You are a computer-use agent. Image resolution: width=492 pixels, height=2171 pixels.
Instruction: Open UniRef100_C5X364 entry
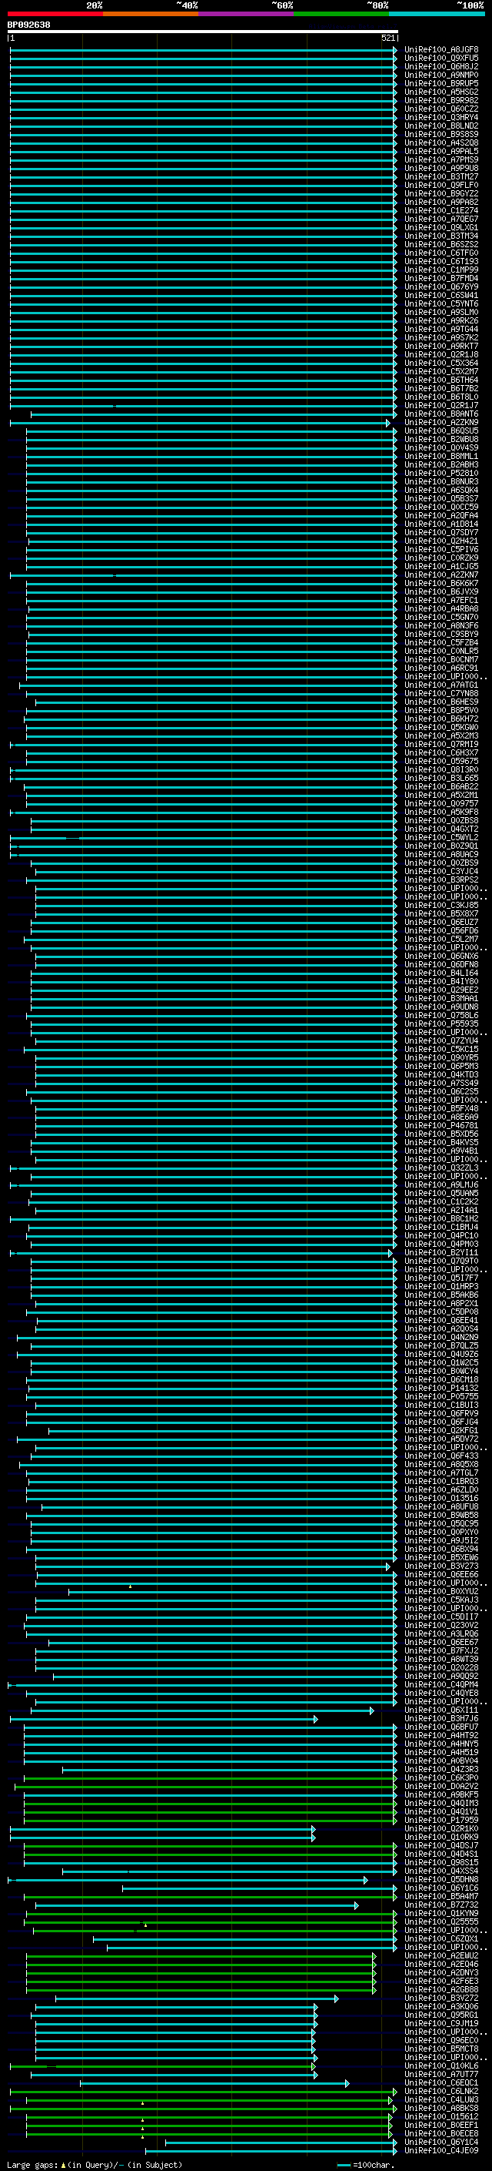[441, 364]
